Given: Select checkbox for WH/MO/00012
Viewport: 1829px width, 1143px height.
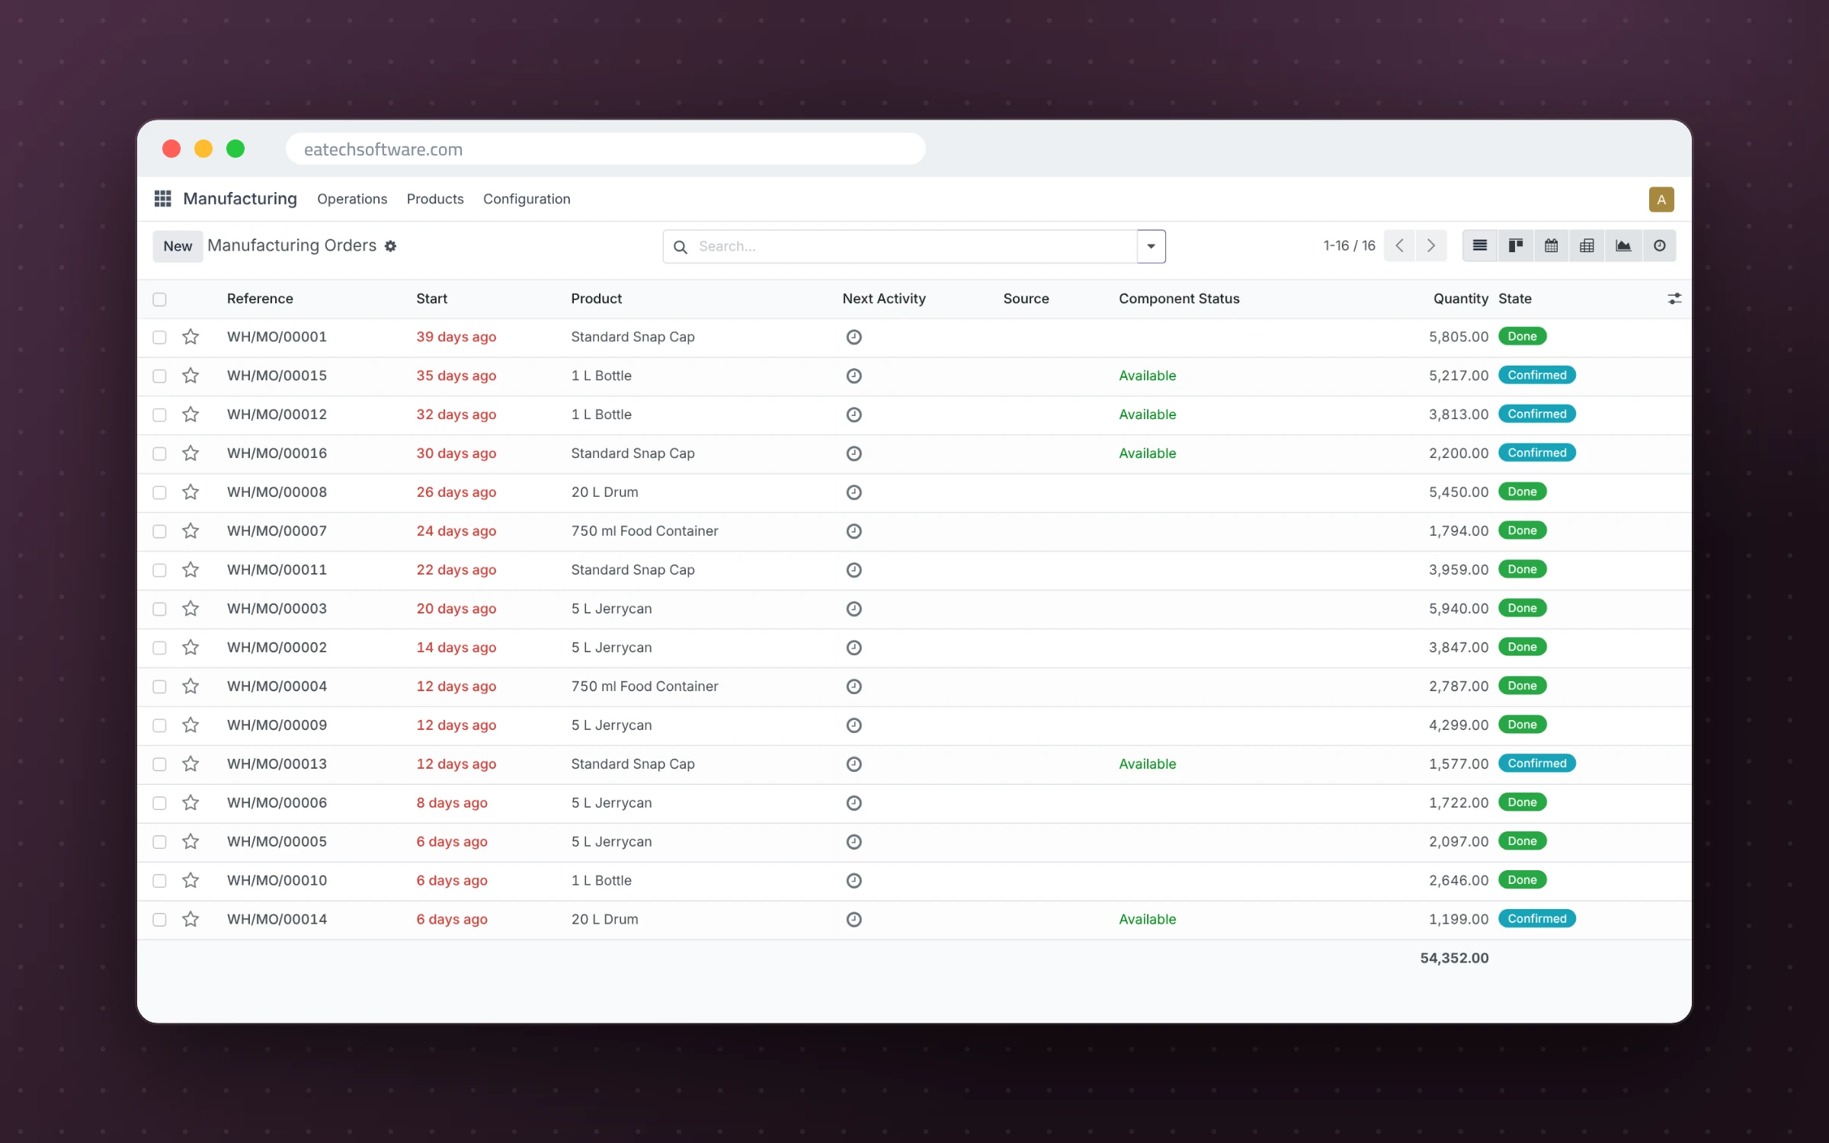Looking at the screenshot, I should pyautogui.click(x=159, y=415).
